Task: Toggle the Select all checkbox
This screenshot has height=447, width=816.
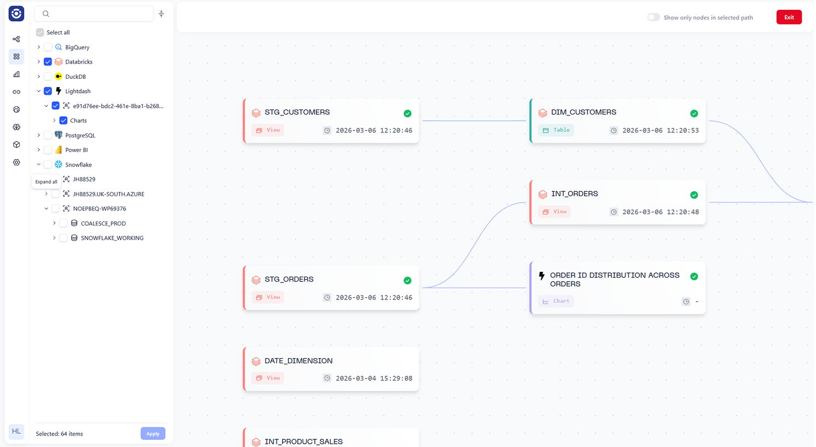Action: [x=39, y=32]
